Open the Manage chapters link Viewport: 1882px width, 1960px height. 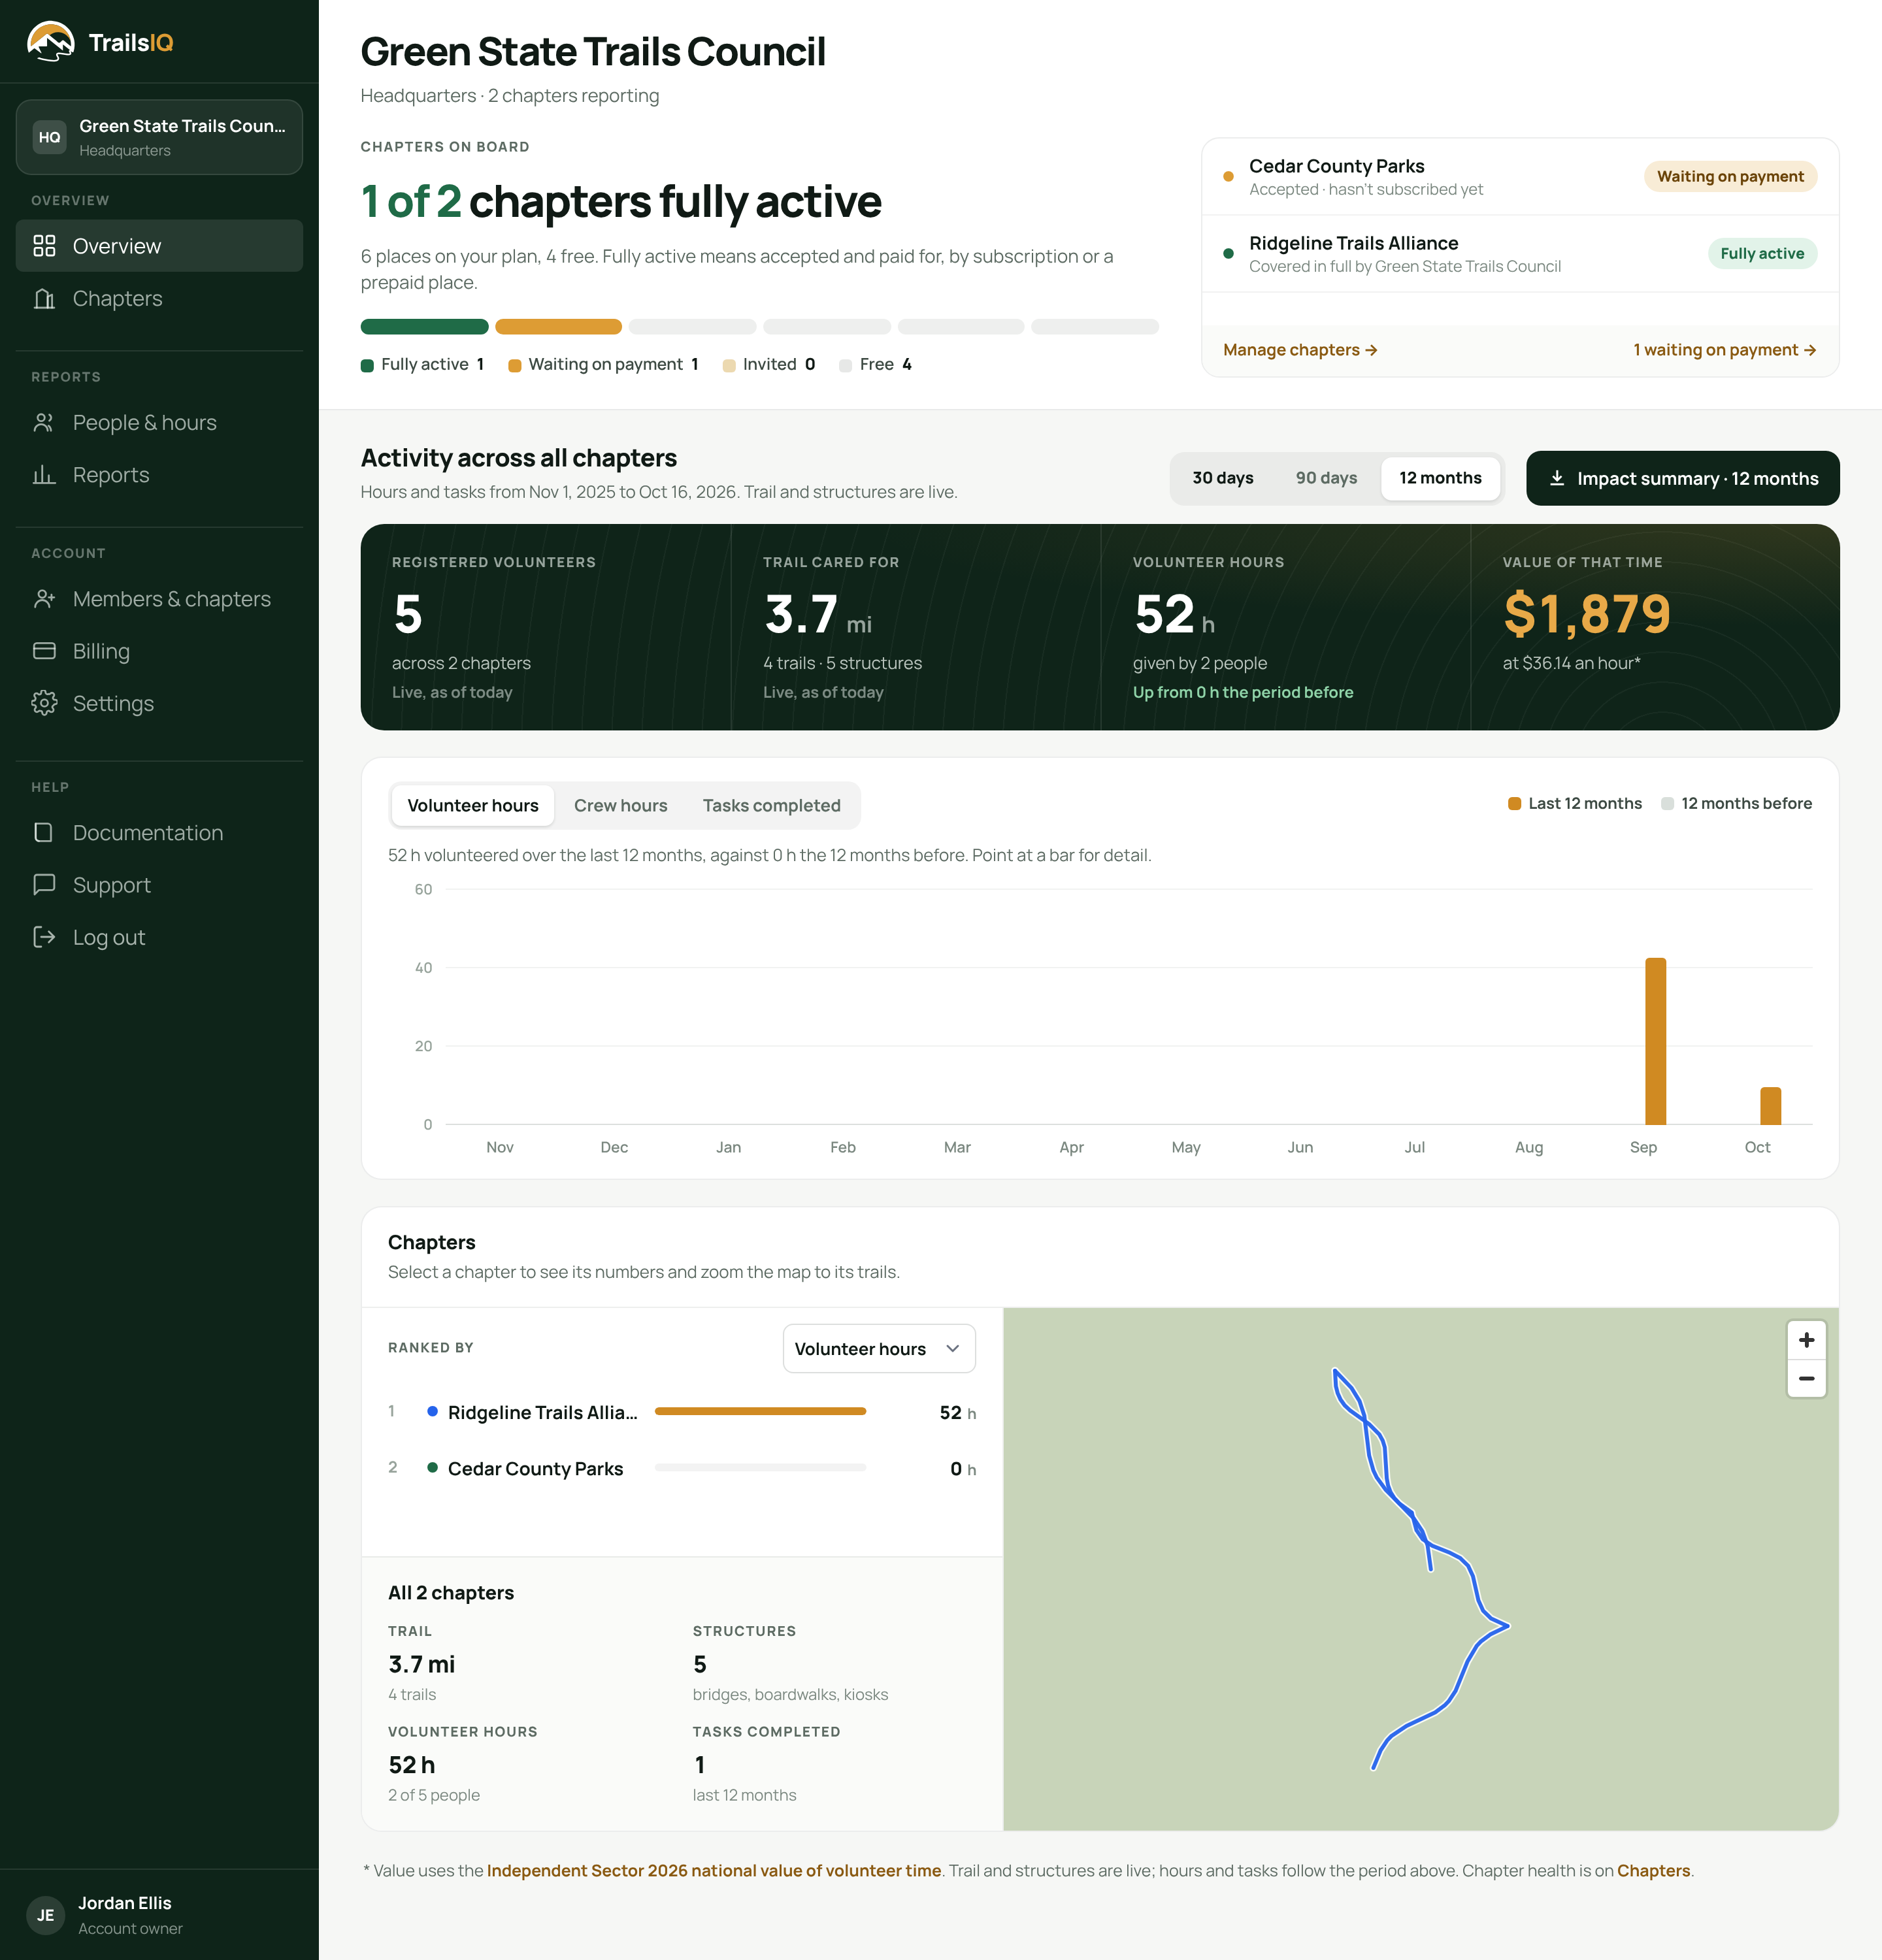[1300, 350]
